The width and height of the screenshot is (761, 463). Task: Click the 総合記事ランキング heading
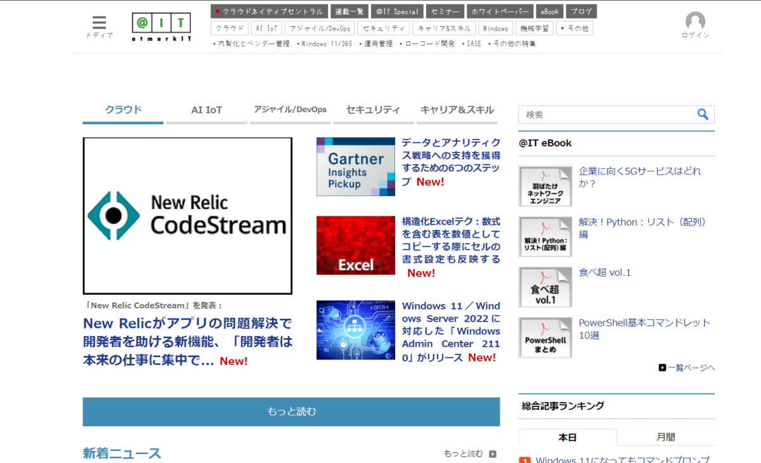(x=563, y=406)
